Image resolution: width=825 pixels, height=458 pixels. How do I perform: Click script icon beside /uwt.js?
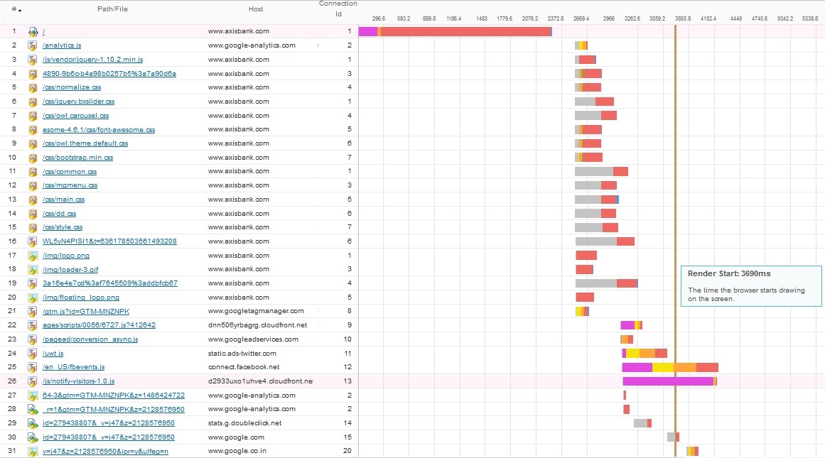tap(33, 354)
